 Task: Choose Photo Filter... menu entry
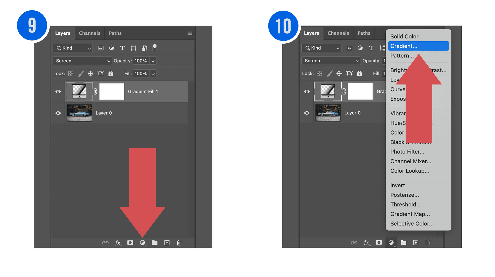(x=418, y=152)
